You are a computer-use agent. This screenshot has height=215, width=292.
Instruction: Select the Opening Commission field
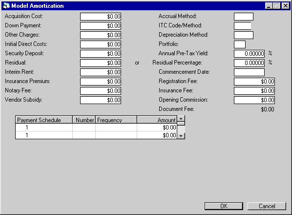pos(254,100)
